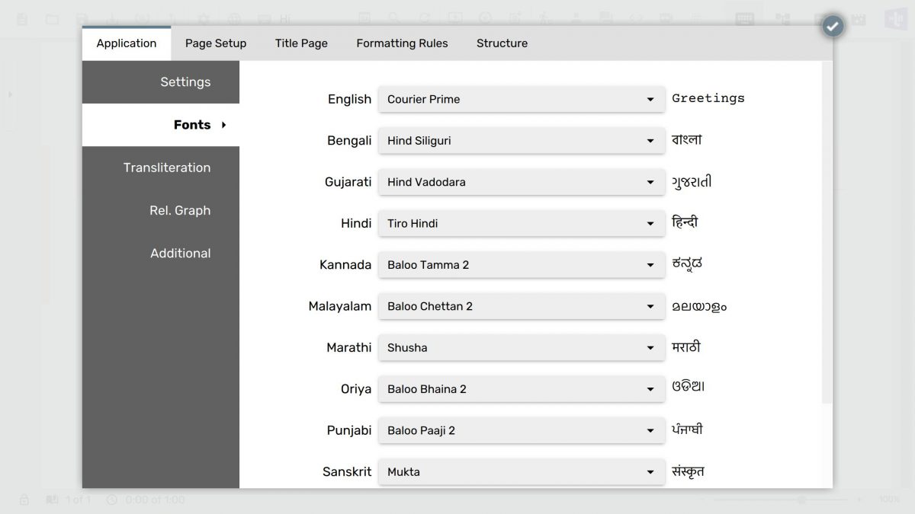
Task: Open the English font dropdown showing Courier Prime
Action: click(521, 99)
